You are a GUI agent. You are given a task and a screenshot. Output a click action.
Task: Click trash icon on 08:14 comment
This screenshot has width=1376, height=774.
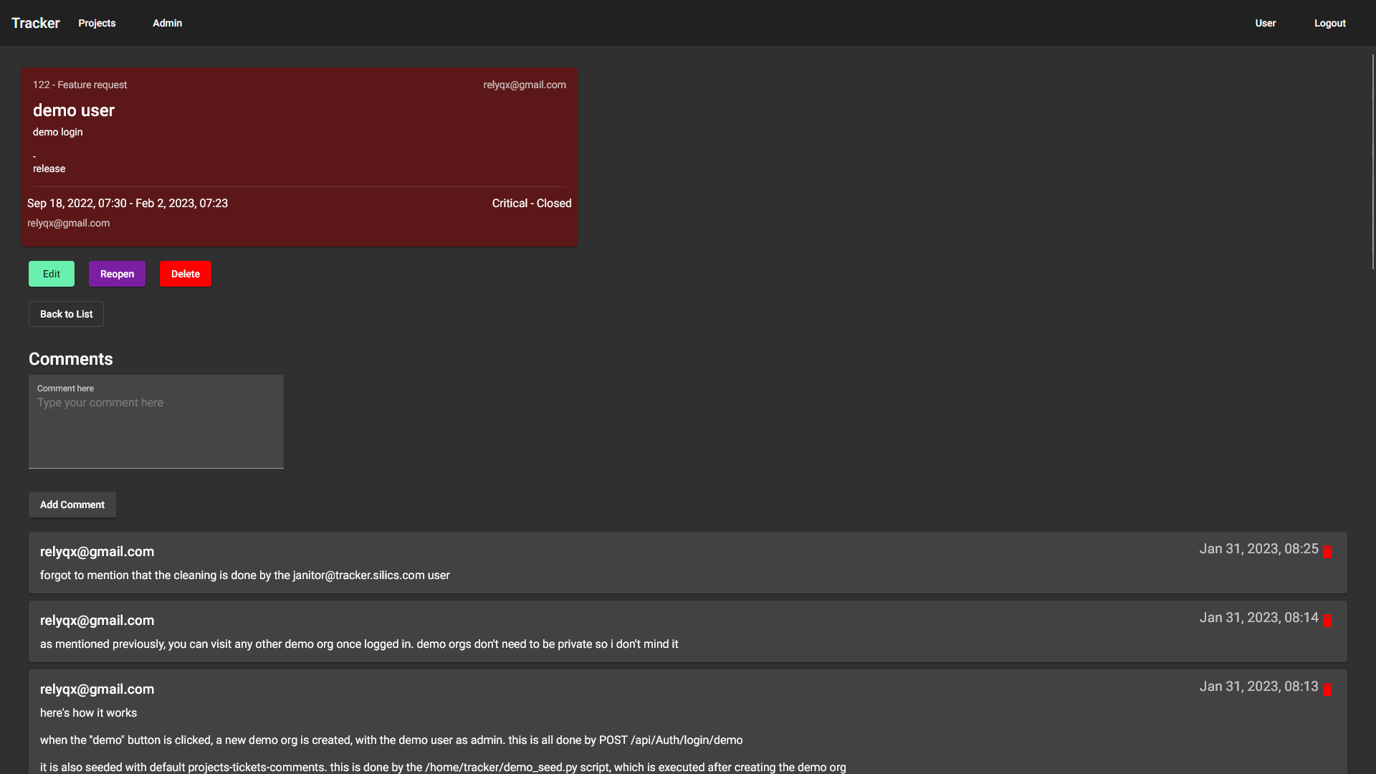click(1327, 621)
